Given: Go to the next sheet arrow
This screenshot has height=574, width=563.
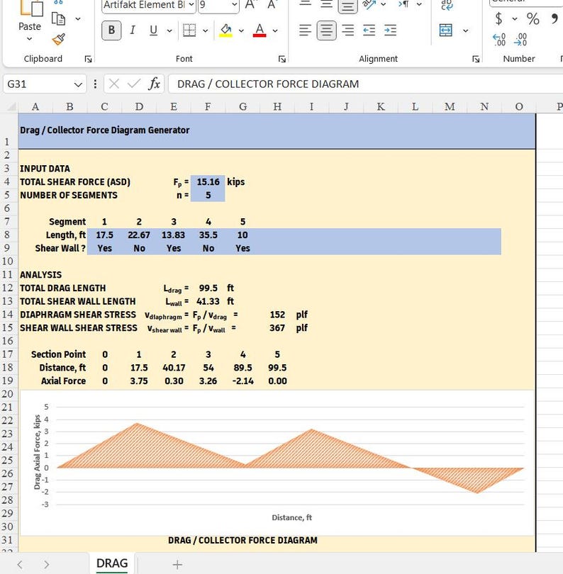Looking at the screenshot, I should (x=47, y=565).
